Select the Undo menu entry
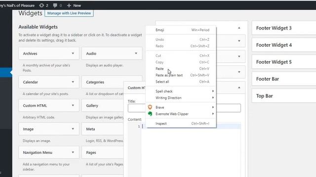The height and width of the screenshot is (177, 316). pos(181,39)
